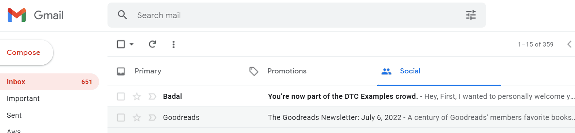Mark the Goodreads email as important
The height and width of the screenshot is (133, 575).
pyautogui.click(x=152, y=117)
